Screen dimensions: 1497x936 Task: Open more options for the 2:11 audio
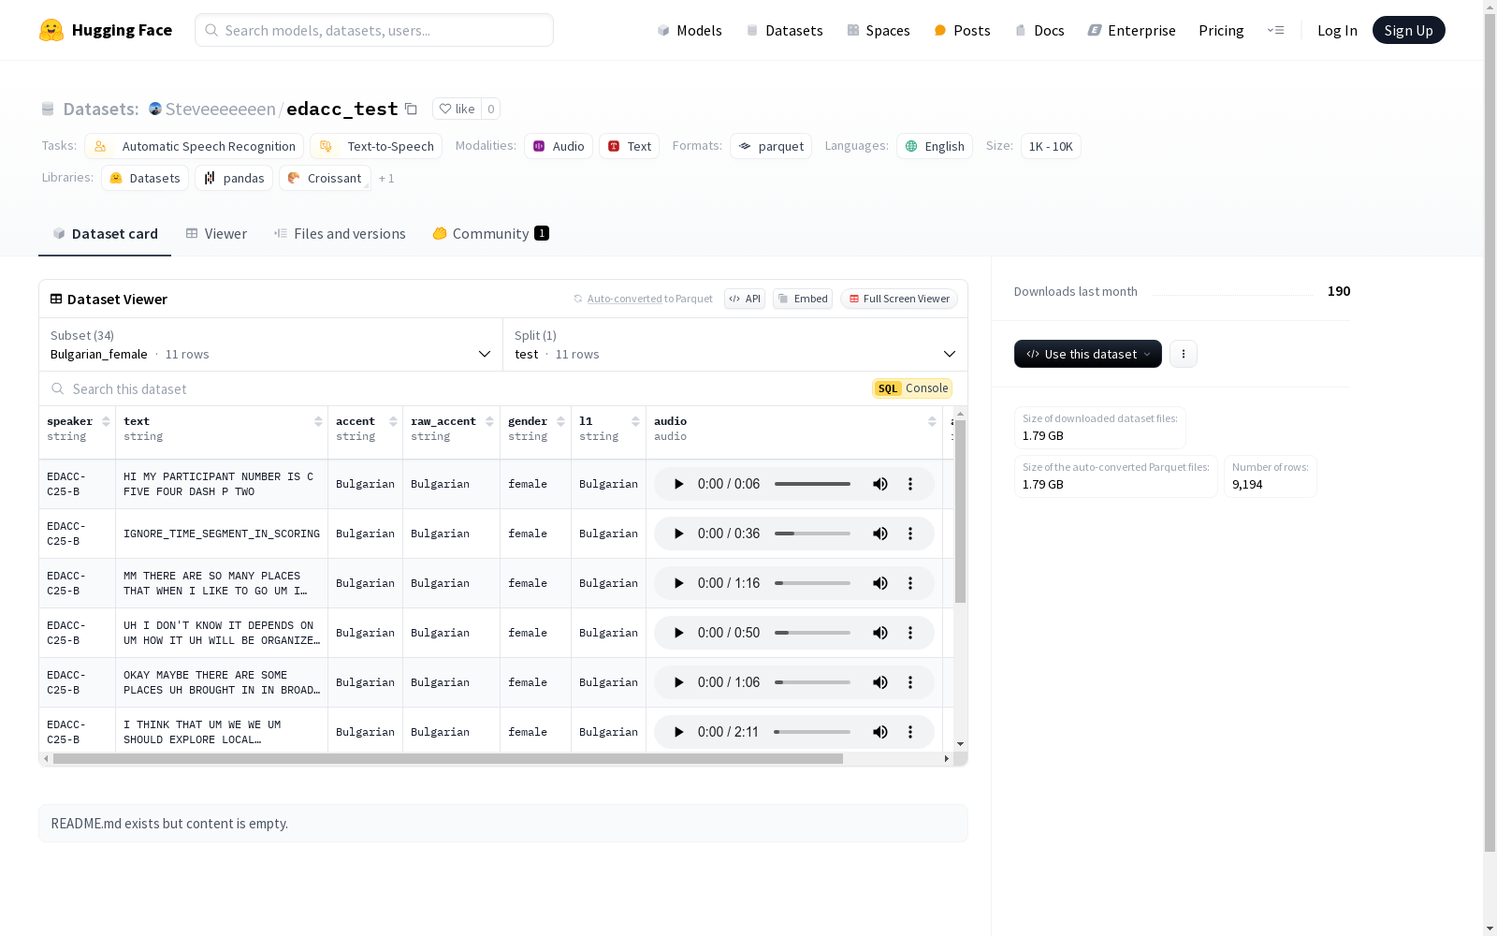click(910, 732)
